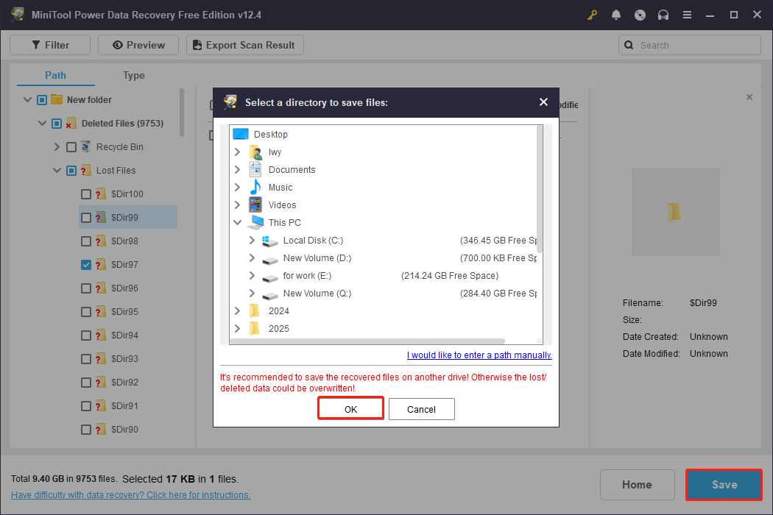The width and height of the screenshot is (773, 515).
Task: Click the Filter toolbar button
Action: pos(50,45)
